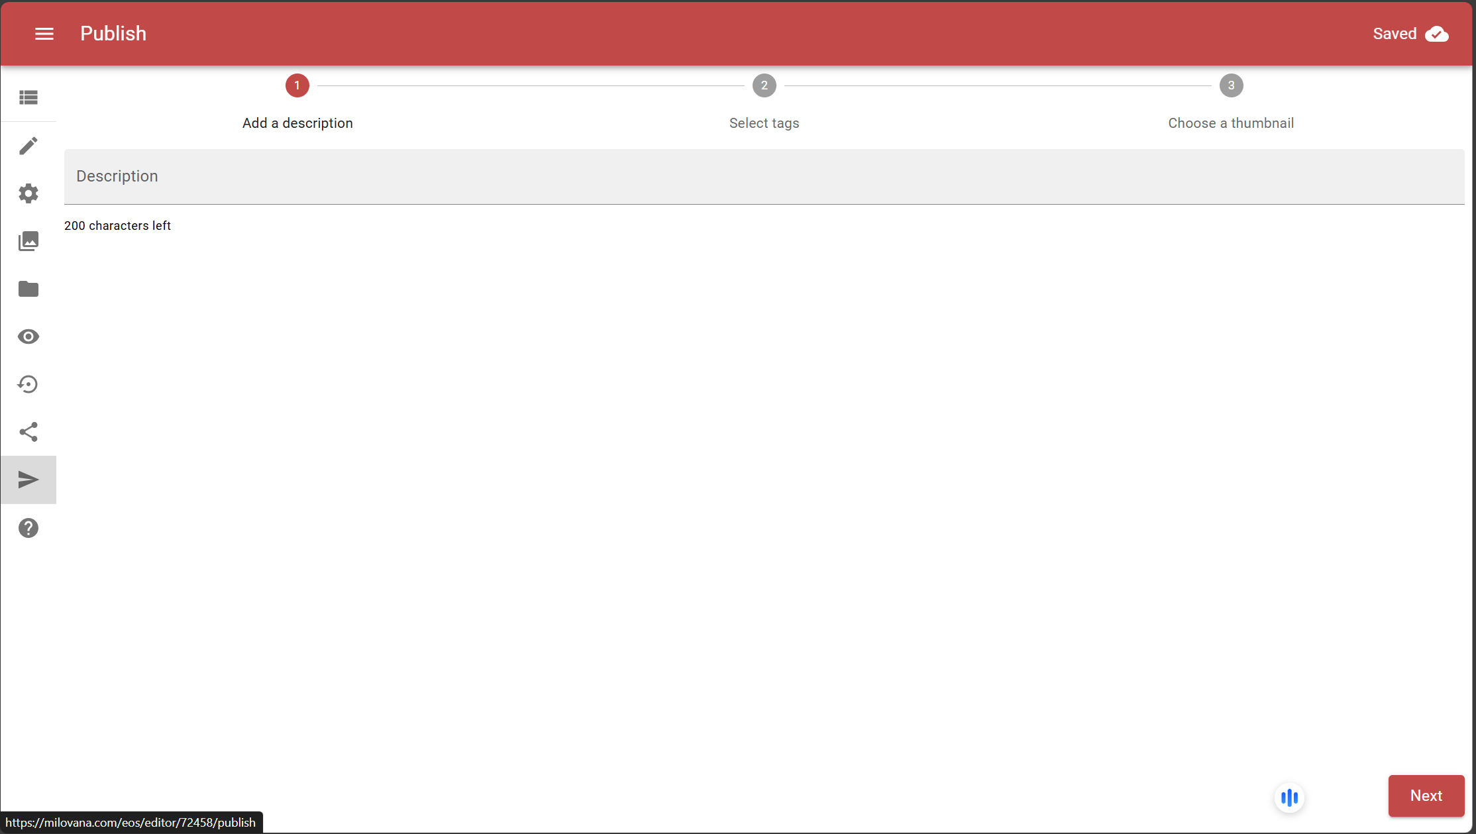Click the eye preview icon

(x=28, y=337)
